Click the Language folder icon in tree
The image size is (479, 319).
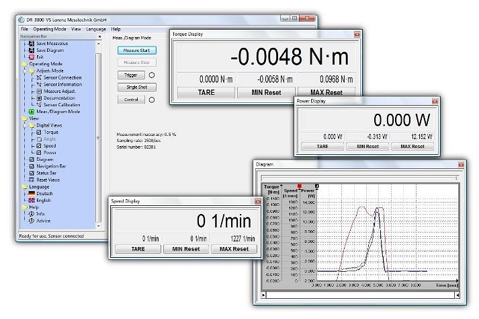24,186
